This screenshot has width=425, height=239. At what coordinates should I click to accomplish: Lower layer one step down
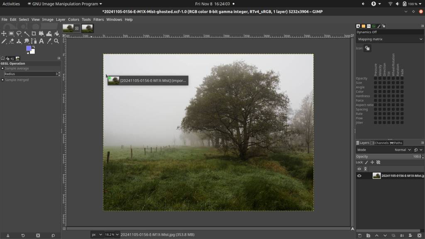tap(385, 236)
